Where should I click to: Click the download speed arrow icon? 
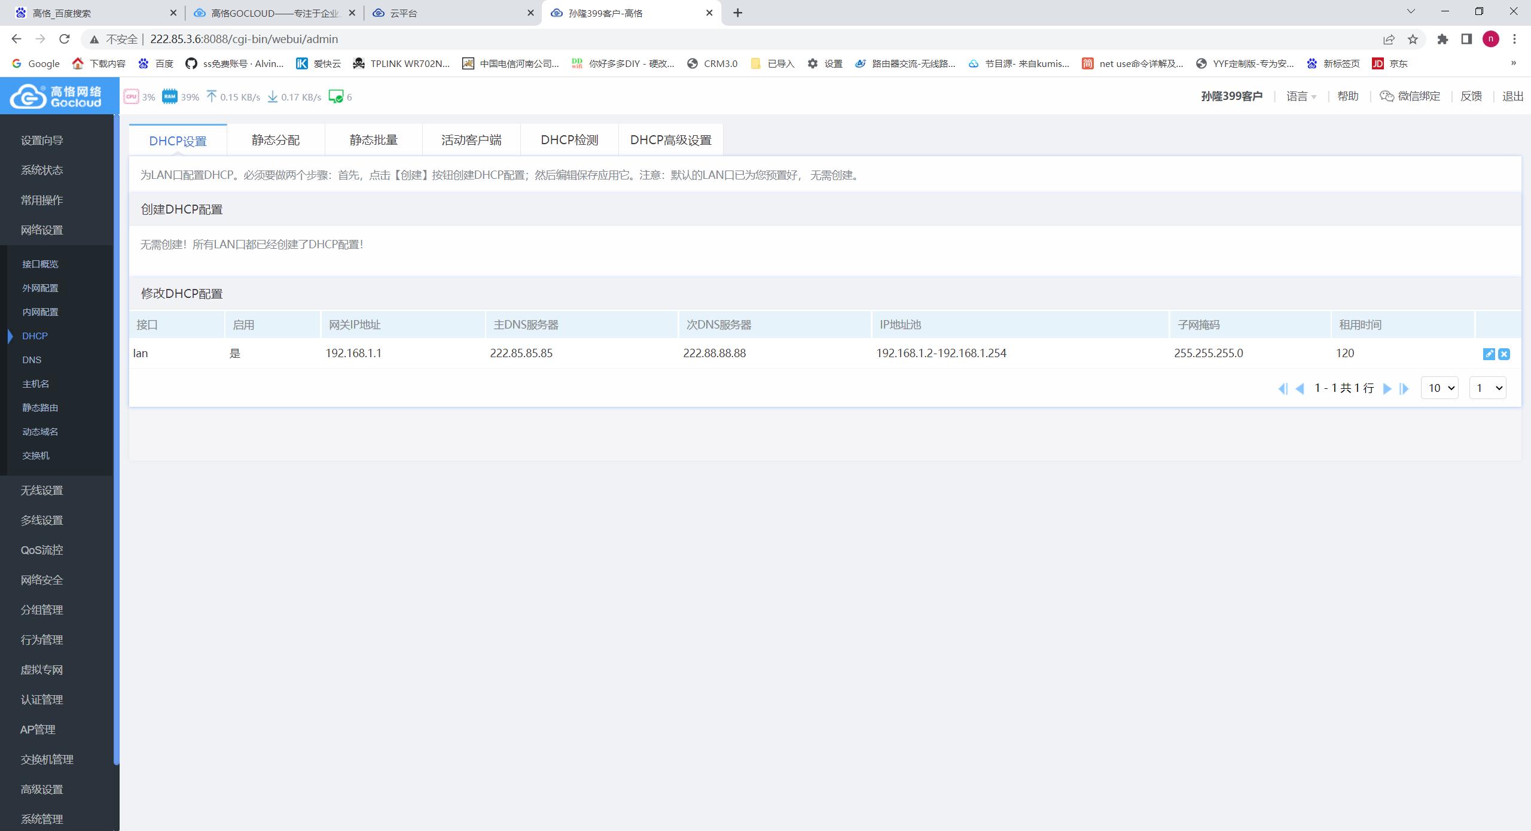272,96
